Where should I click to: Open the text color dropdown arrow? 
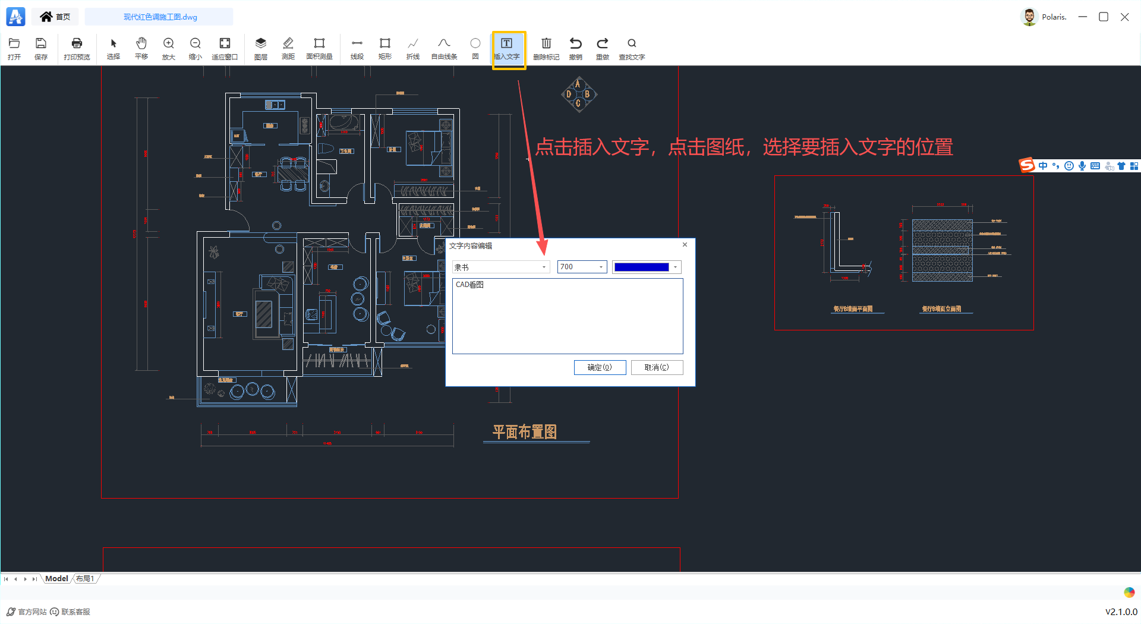[x=675, y=267]
